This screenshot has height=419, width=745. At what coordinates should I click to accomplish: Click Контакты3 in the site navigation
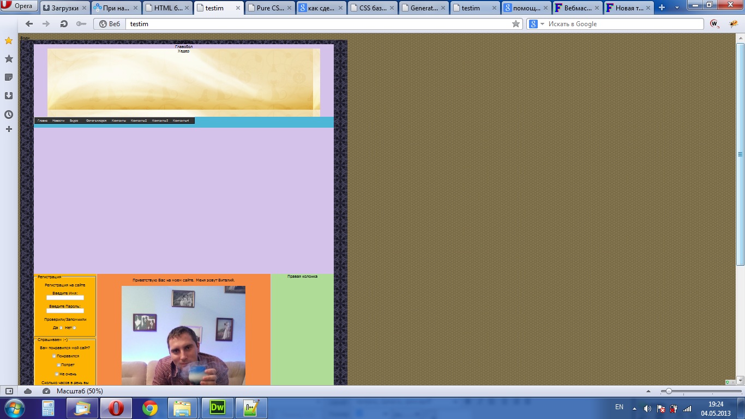click(160, 121)
